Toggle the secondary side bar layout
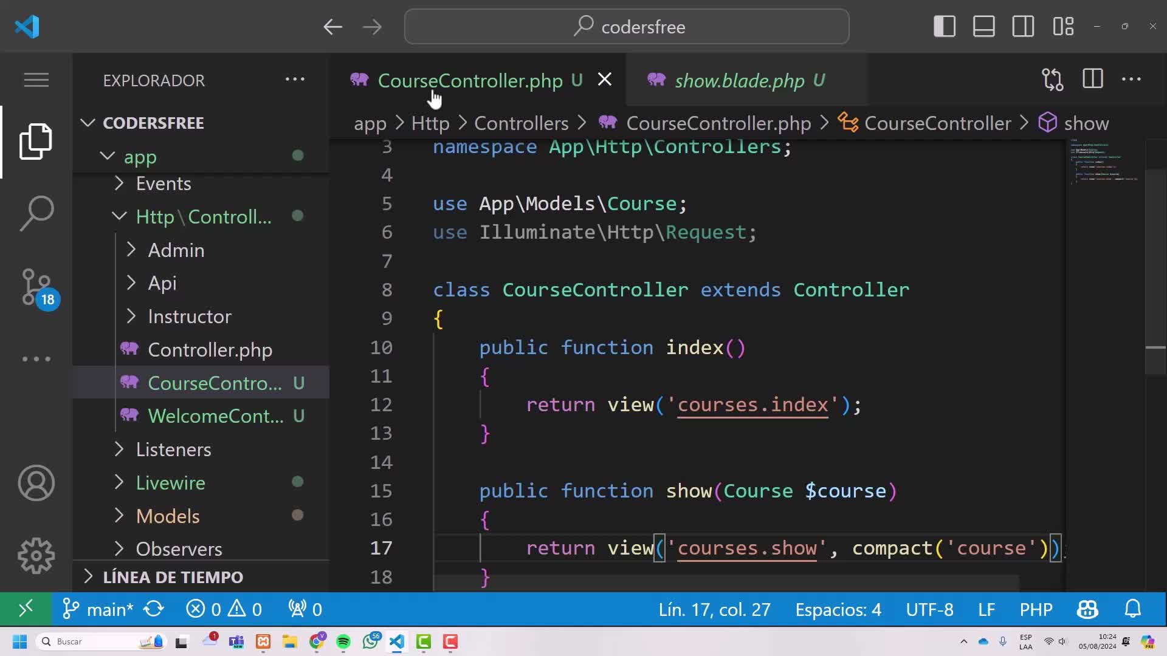1167x656 pixels. (x=1023, y=27)
